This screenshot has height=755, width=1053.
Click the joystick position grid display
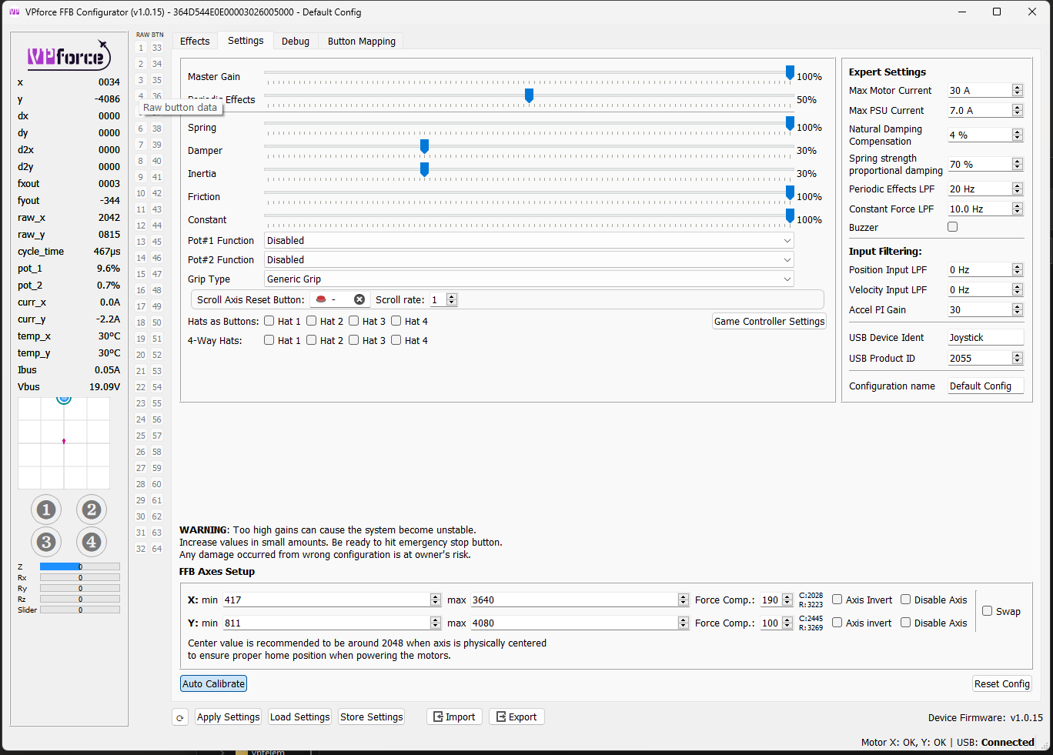(64, 443)
